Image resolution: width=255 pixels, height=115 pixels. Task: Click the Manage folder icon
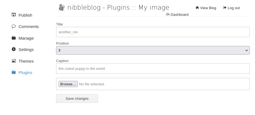pos(14,38)
